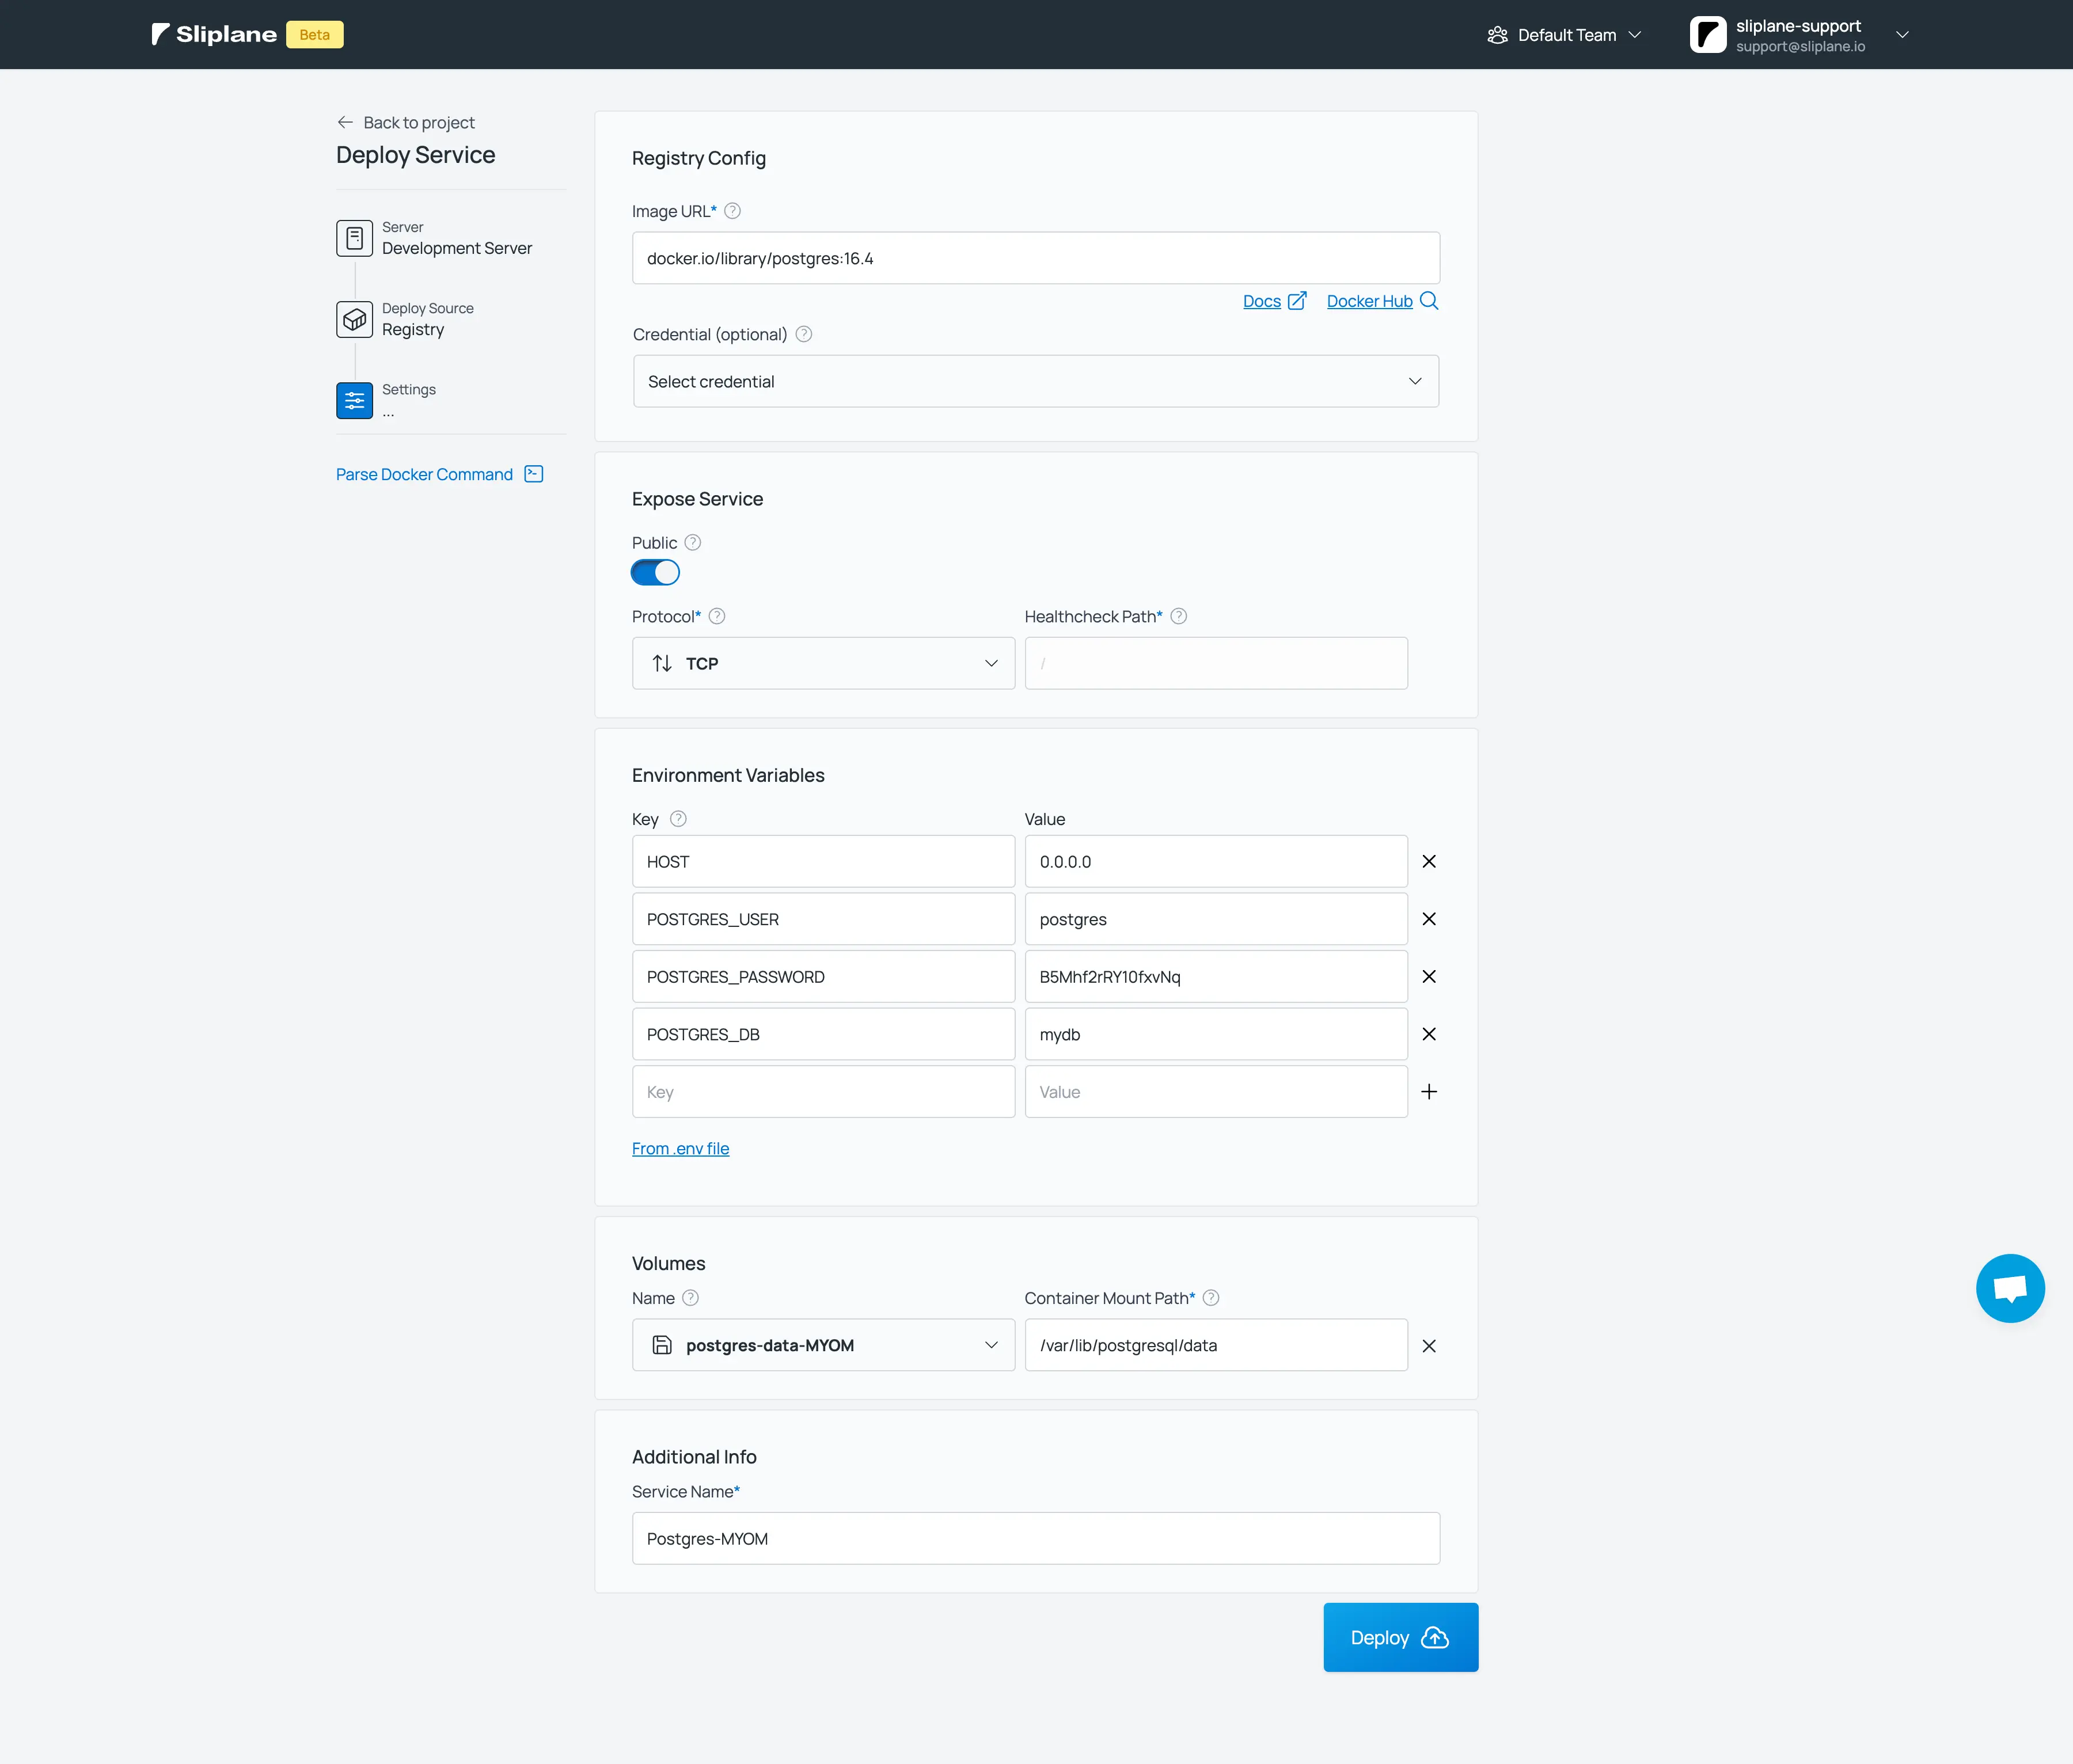Expand the account menu chevron
The width and height of the screenshot is (2073, 1764).
coord(1902,35)
